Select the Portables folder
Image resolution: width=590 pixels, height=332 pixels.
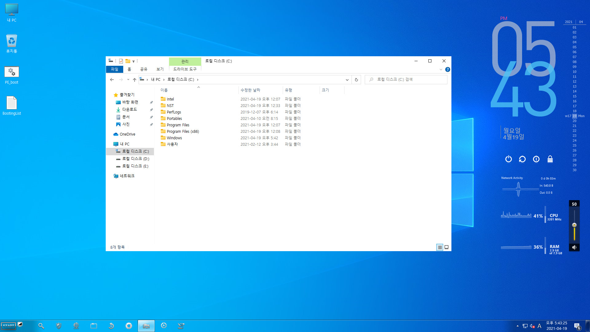[174, 119]
